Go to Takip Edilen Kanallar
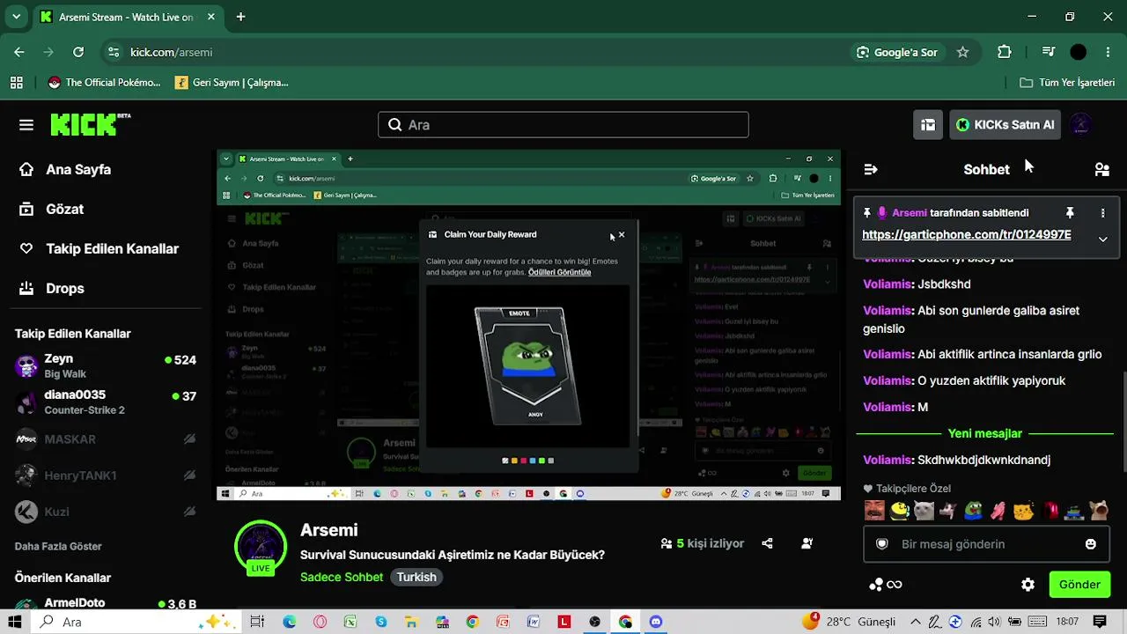This screenshot has height=634, width=1127. 99,248
